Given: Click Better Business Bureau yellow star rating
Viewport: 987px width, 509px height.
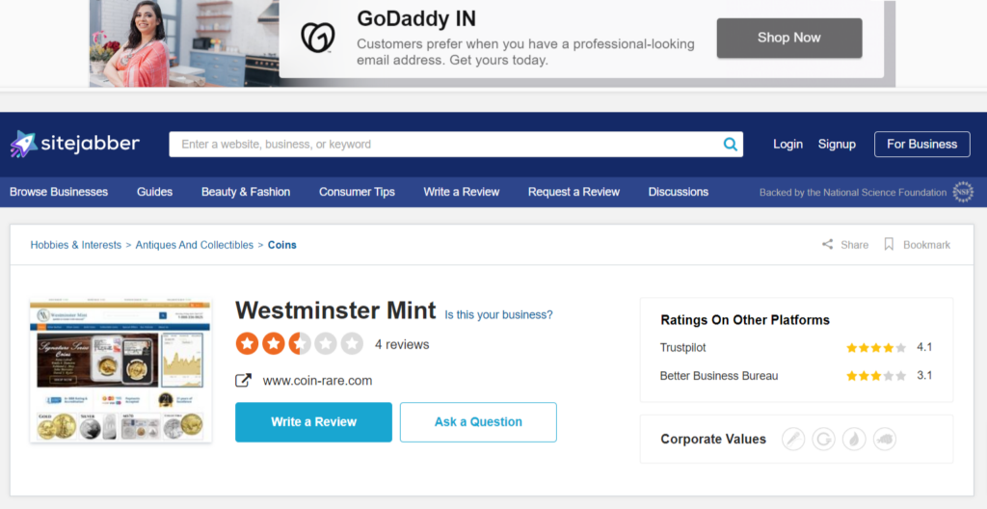Looking at the screenshot, I should pyautogui.click(x=876, y=376).
